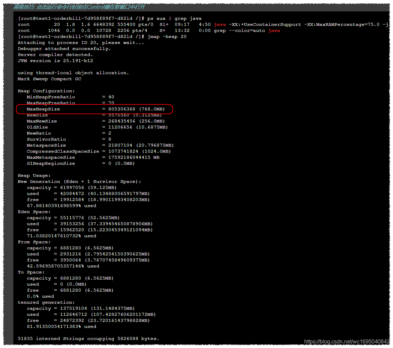393x348 pixels.
Task: Click the 'Heap Usage:' heading
Action: pyautogui.click(x=34, y=175)
